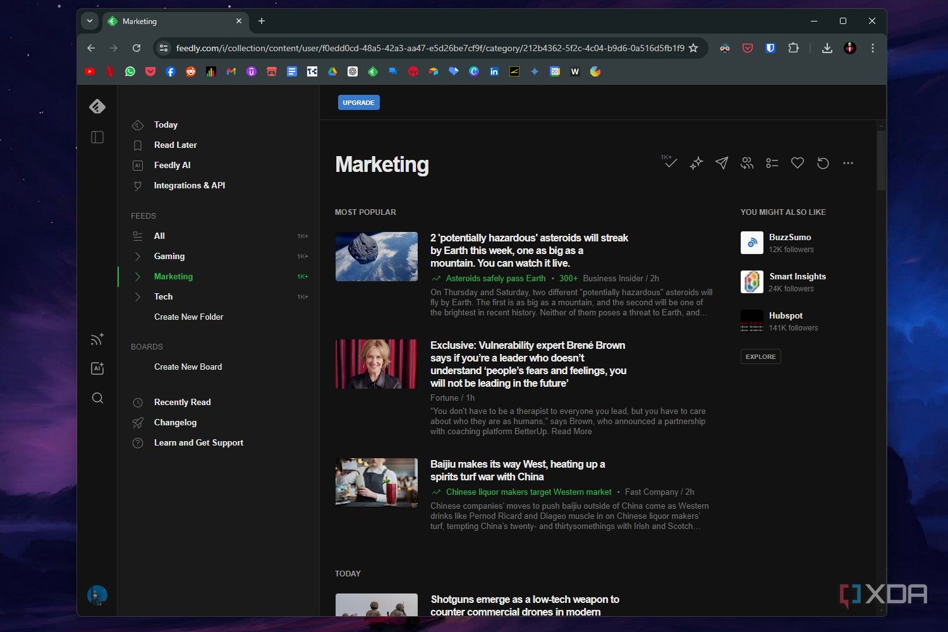Viewport: 948px width, 632px height.
Task: Mark all Marketing articles as read (checkmark icon)
Action: click(x=670, y=162)
